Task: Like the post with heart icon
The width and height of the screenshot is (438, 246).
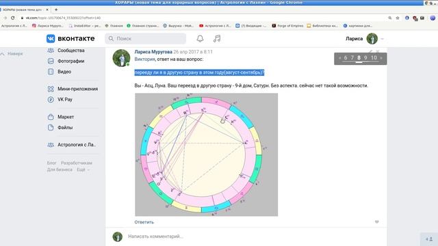Action: point(377,222)
